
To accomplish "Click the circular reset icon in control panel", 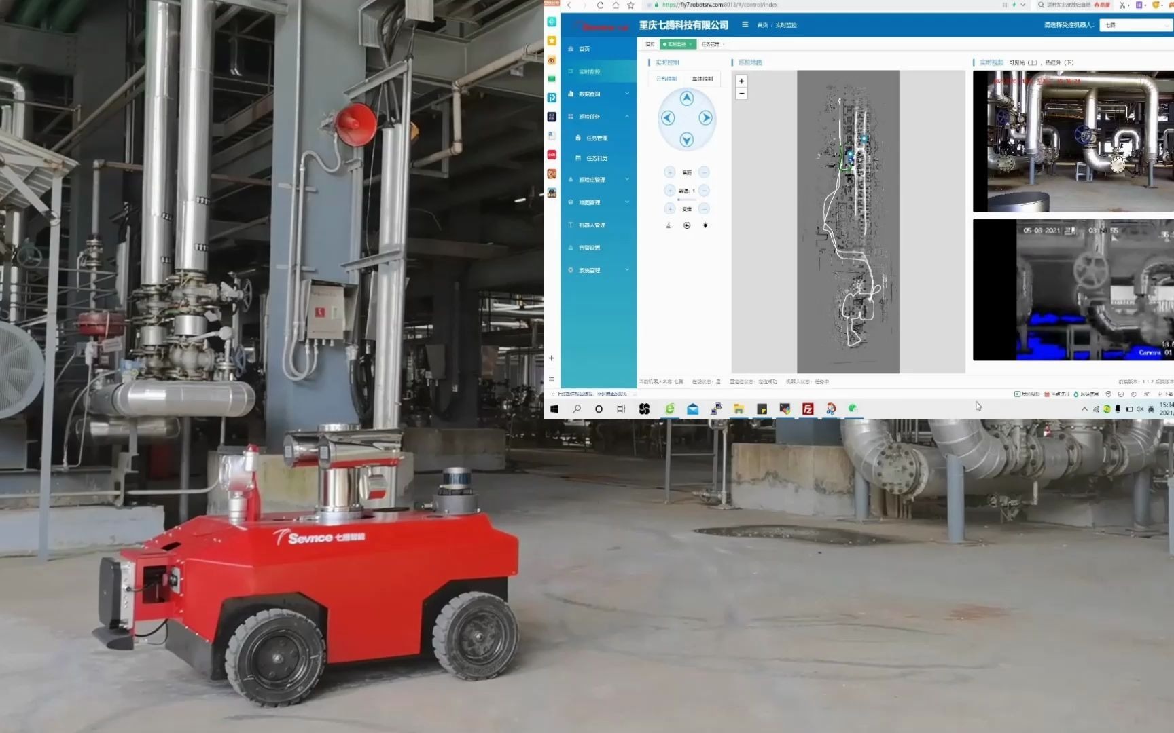I will coord(687,225).
